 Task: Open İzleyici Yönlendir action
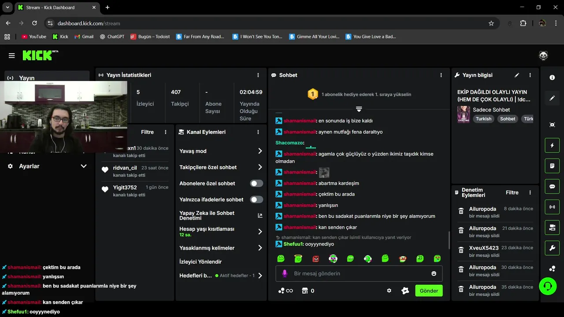pos(200,262)
